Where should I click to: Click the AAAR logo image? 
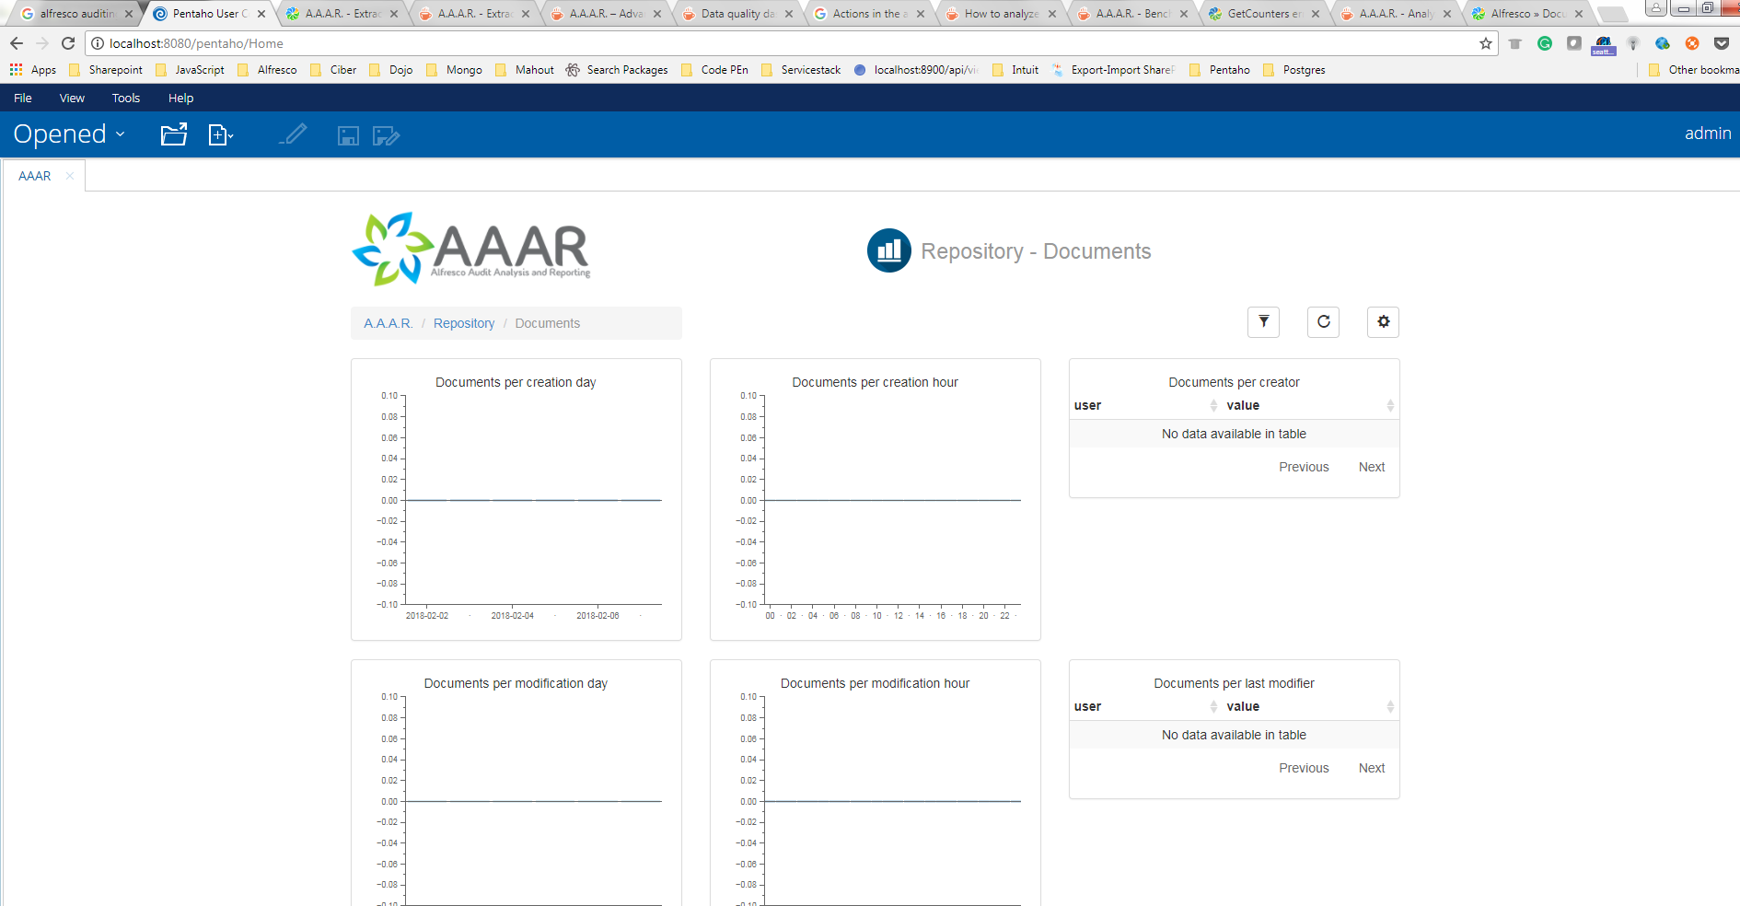pos(471,249)
